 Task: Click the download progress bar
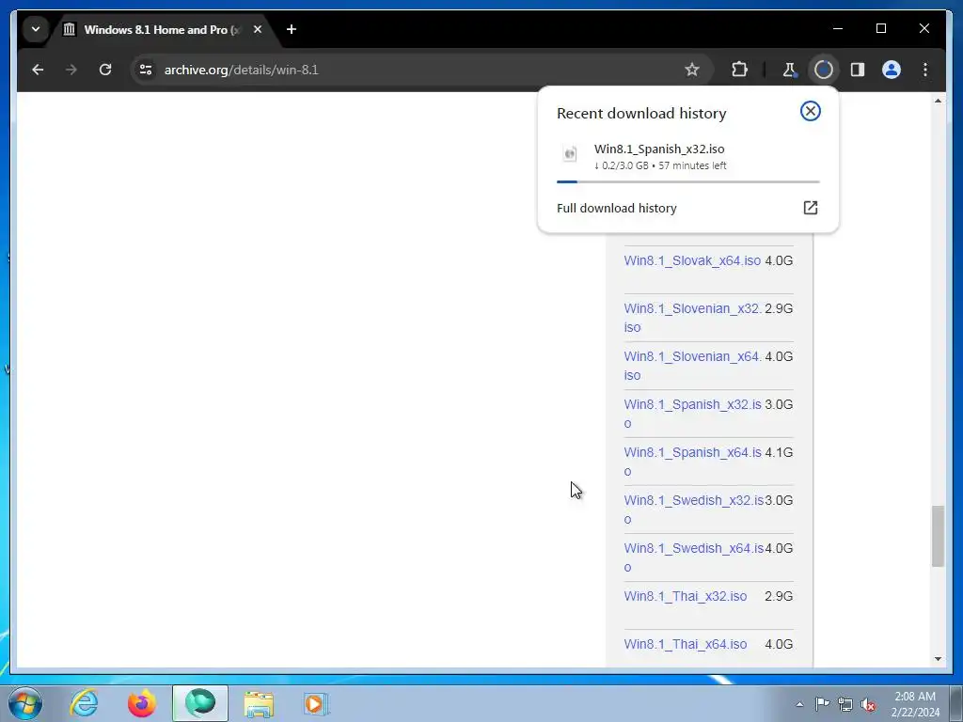pyautogui.click(x=687, y=181)
